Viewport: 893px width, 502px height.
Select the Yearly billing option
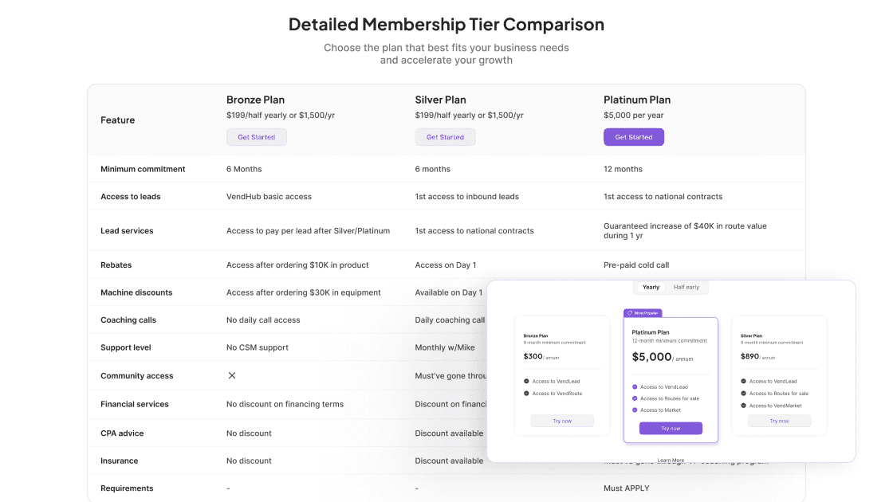coord(651,287)
